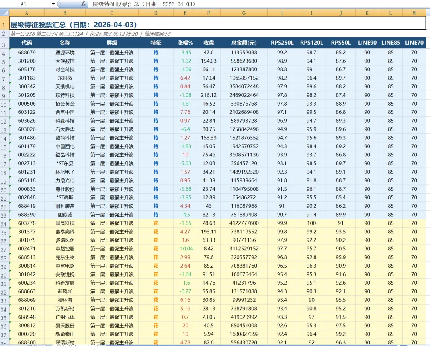Viewport: 430px width, 346px height.
Task: Select column G header
Action: click(x=244, y=13)
